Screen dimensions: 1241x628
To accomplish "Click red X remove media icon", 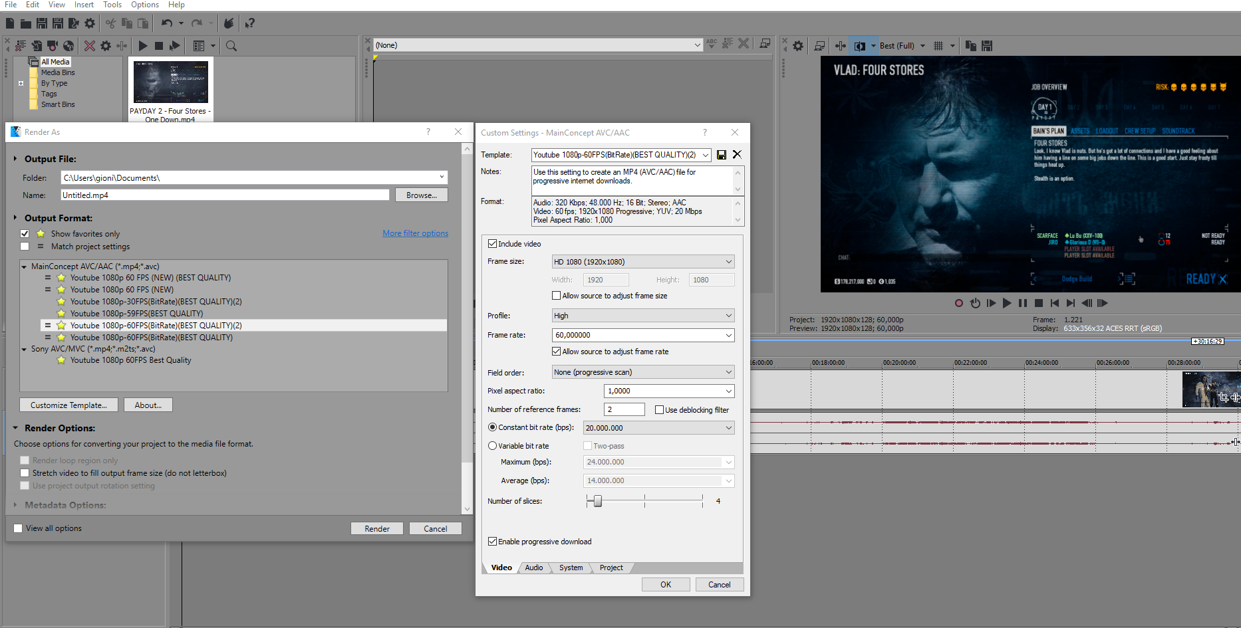I will (x=90, y=46).
